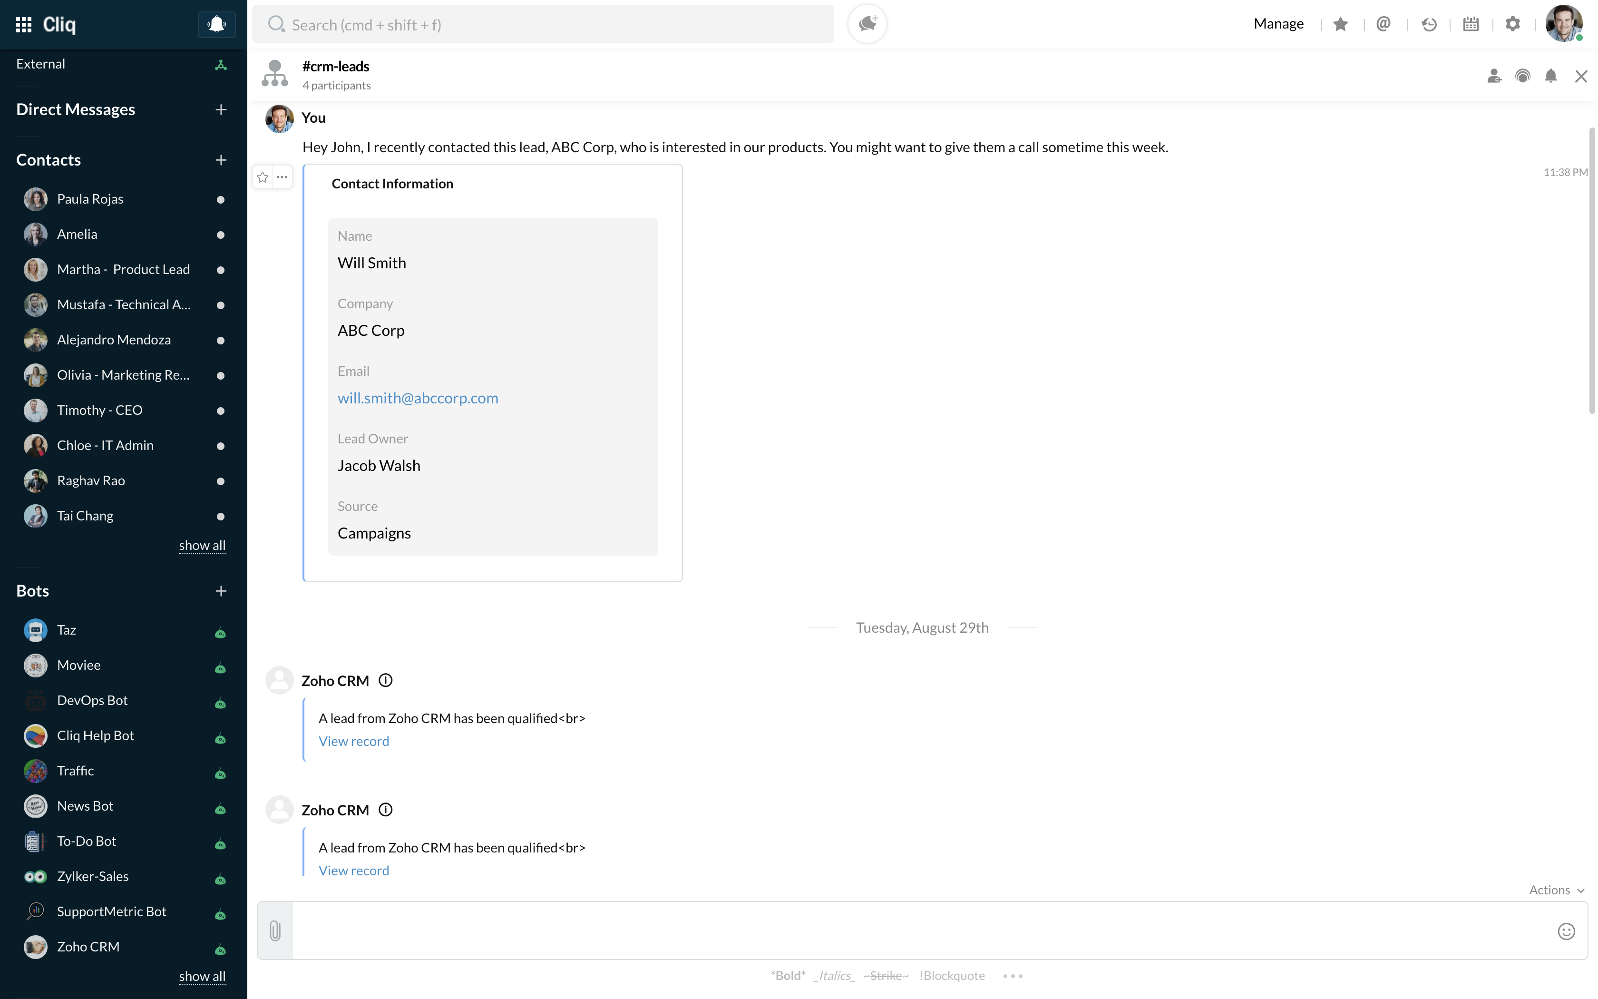Open the Manage menu
Viewport: 1598px width, 999px height.
(x=1278, y=24)
